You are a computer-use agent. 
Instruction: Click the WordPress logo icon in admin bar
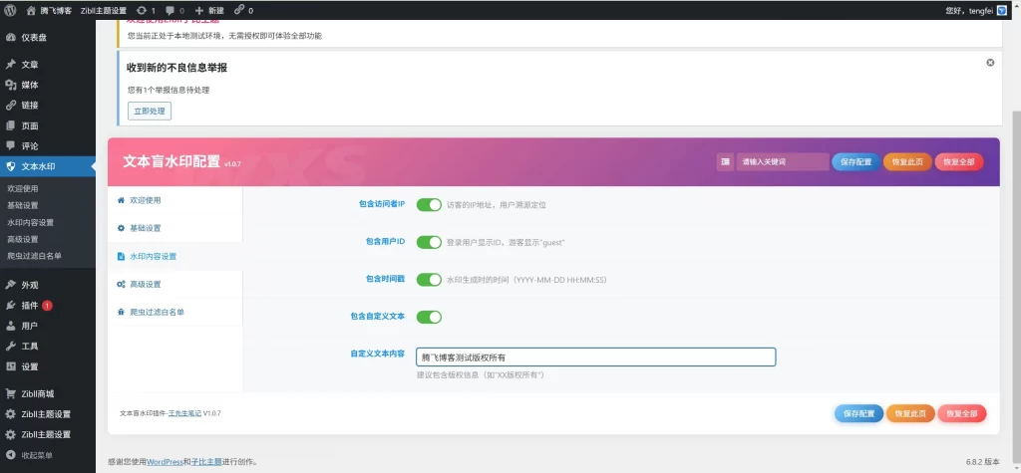[10, 10]
